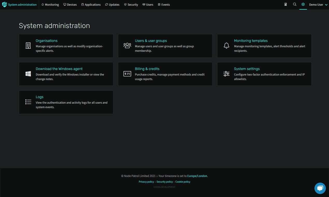Open the Privacy policy link

(x=146, y=182)
